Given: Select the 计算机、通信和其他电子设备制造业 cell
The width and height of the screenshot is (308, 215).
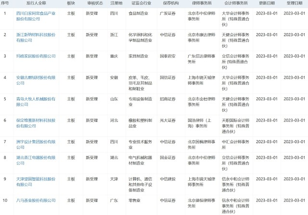Looking at the screenshot, I should [x=140, y=185].
